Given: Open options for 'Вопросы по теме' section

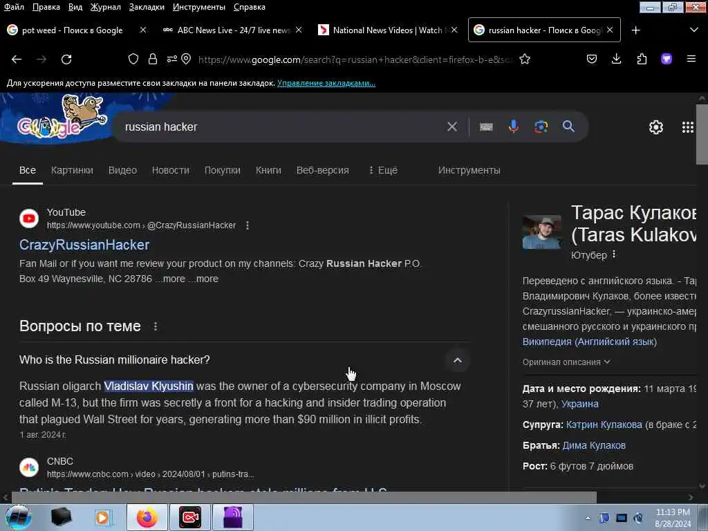Looking at the screenshot, I should [156, 326].
